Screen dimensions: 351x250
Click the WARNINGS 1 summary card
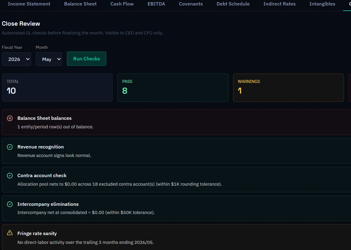coord(288,87)
